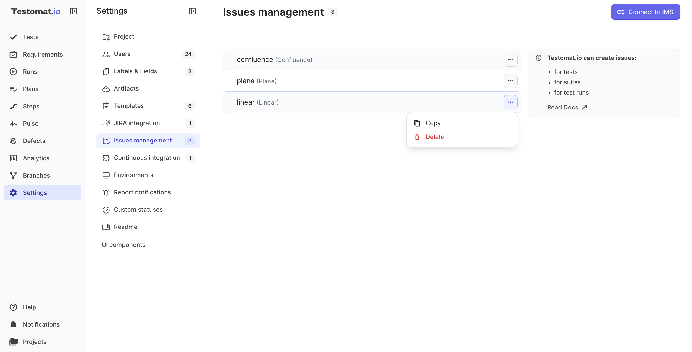The width and height of the screenshot is (692, 352).
Task: Open Help via the question mark icon
Action: tap(13, 307)
